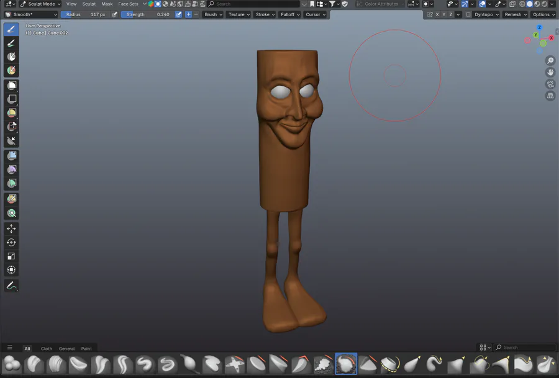Open the Options dropdown
The image size is (559, 378).
[543, 15]
